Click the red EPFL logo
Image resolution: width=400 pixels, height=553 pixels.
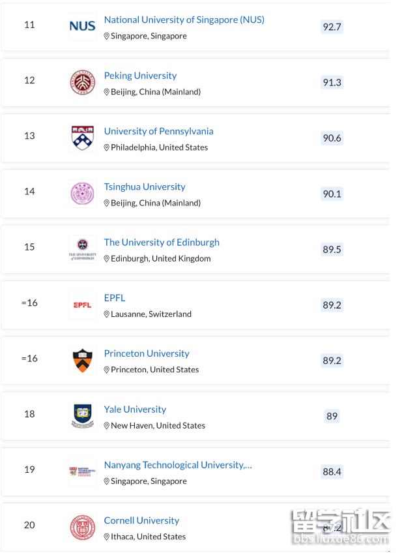coord(83,305)
